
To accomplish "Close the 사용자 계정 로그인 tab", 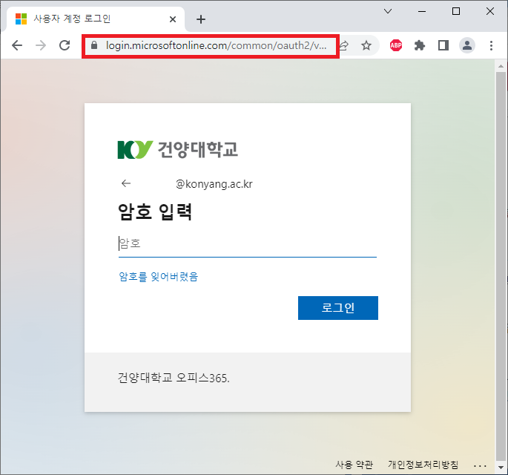I will pos(173,19).
